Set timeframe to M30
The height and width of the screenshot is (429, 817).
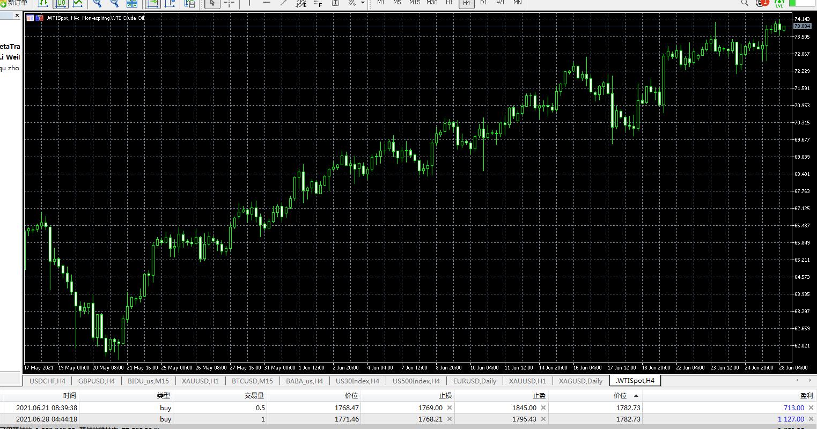click(x=432, y=3)
